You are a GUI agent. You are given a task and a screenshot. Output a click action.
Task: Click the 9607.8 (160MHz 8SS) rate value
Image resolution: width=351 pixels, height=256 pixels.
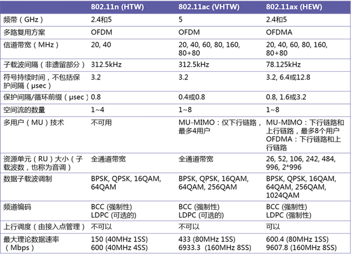(301, 248)
